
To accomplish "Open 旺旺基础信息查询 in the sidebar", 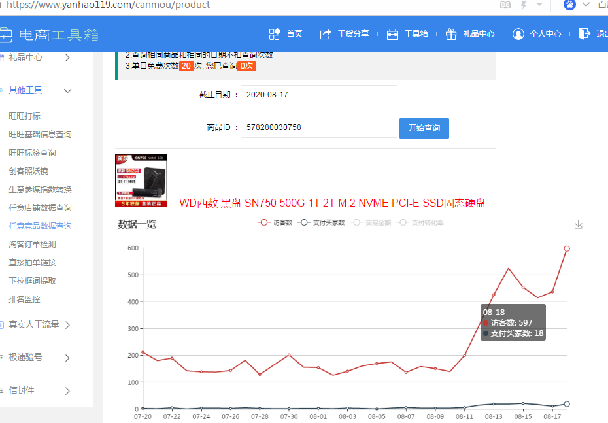I will point(40,135).
